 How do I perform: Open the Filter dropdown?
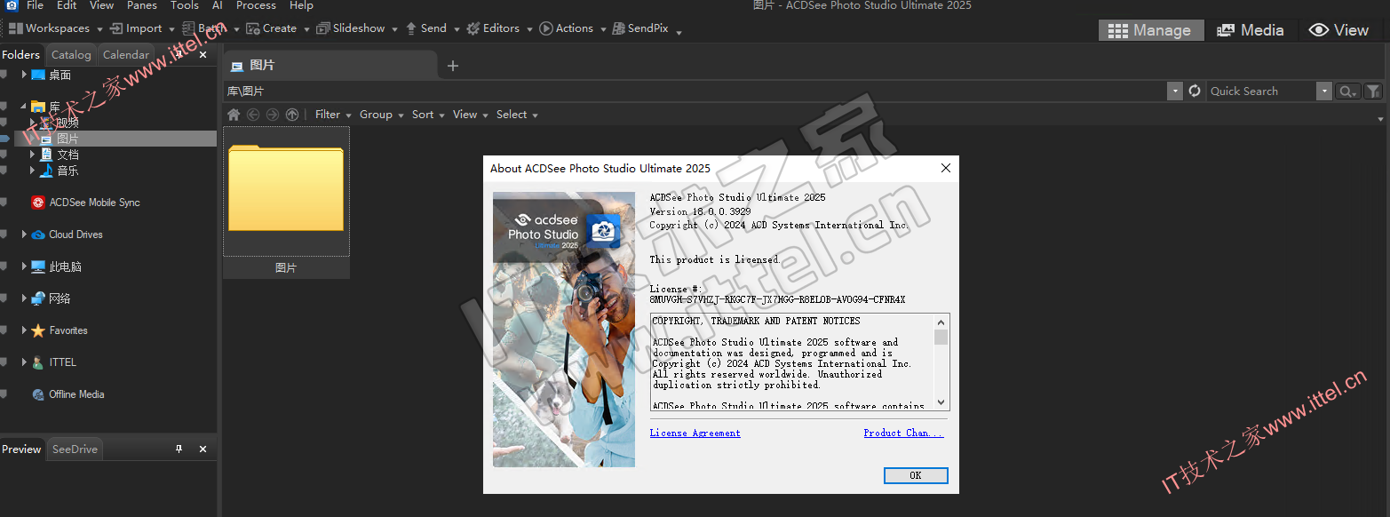[333, 115]
